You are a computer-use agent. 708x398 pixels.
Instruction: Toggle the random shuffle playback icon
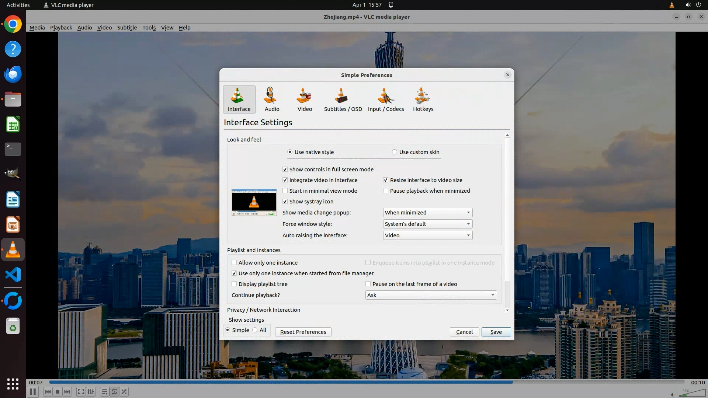point(124,392)
